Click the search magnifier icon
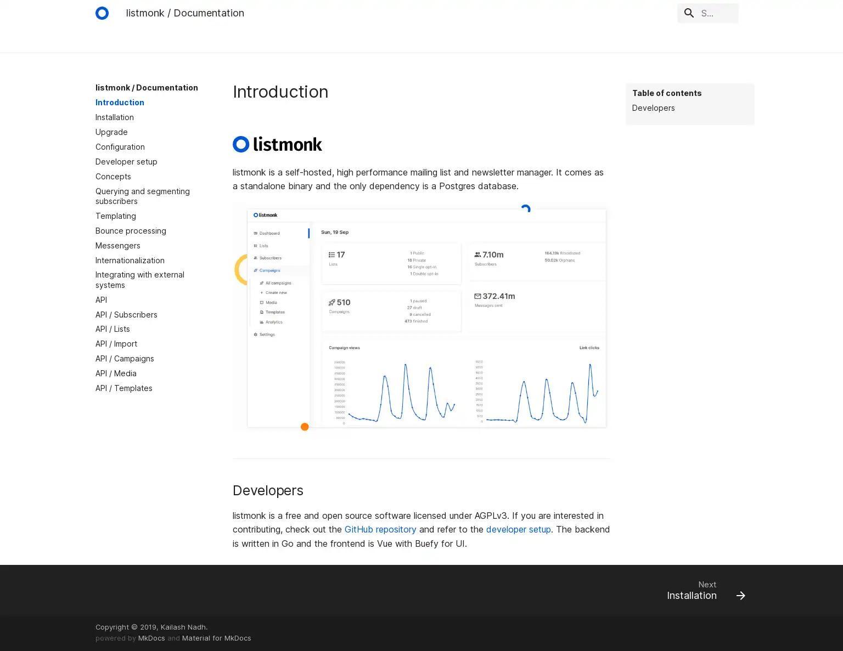The height and width of the screenshot is (651, 843). point(689,13)
